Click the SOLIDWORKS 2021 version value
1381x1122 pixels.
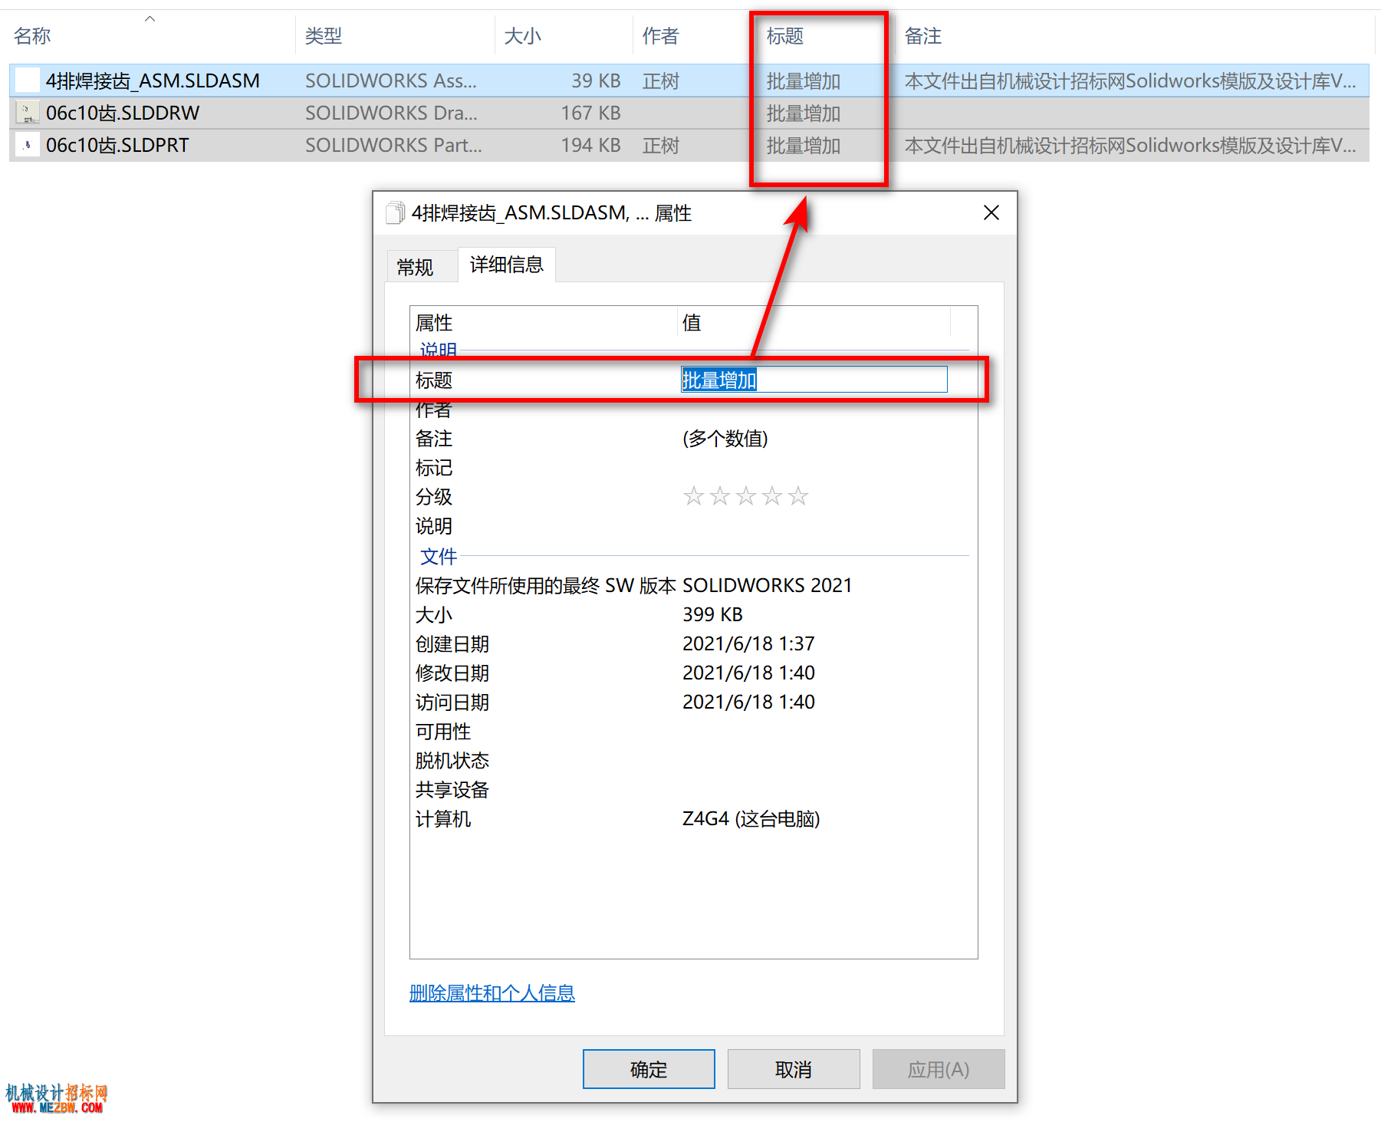pyautogui.click(x=768, y=585)
